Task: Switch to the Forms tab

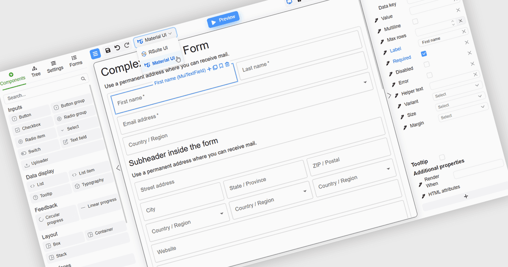Action: coord(75,61)
